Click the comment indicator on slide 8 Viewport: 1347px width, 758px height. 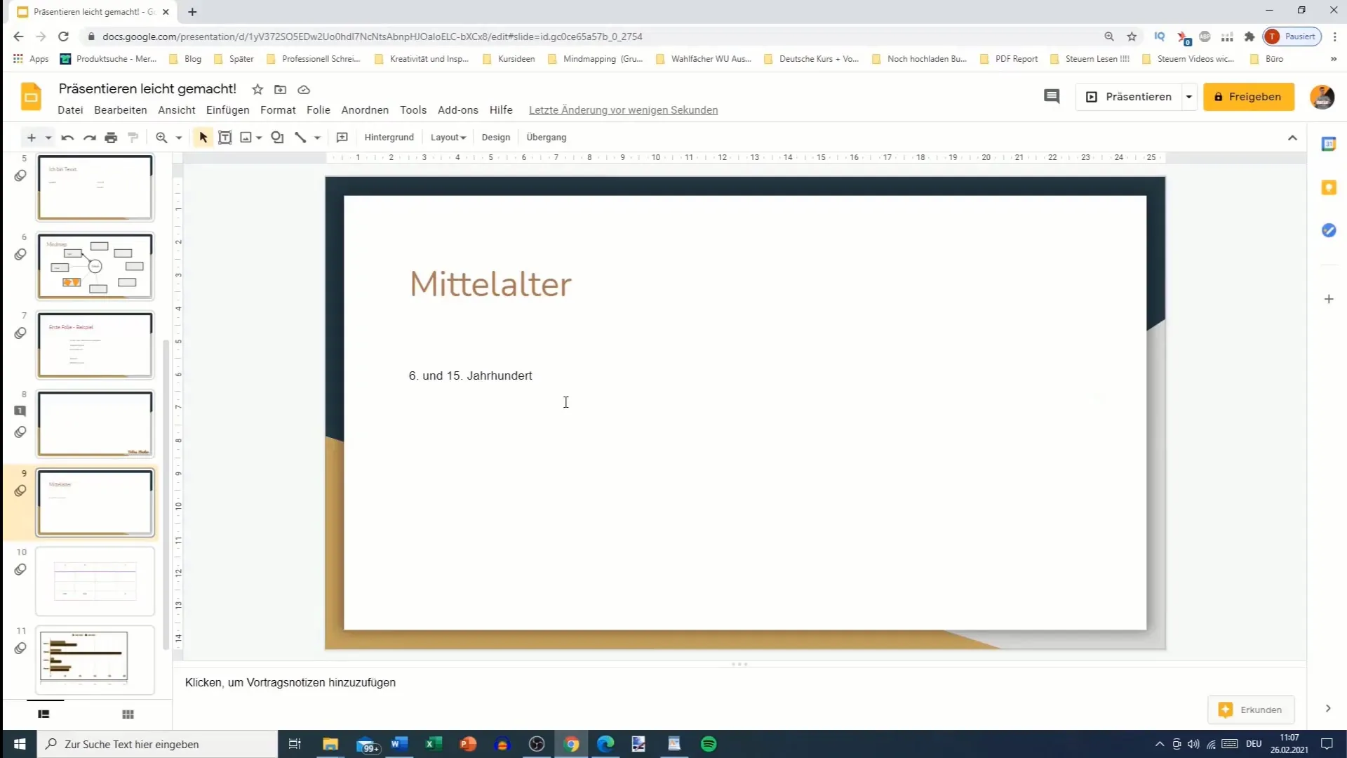tap(20, 411)
